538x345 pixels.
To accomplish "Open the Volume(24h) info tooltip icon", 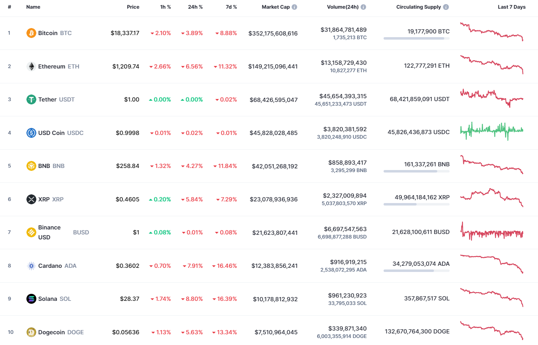I will pyautogui.click(x=363, y=7).
